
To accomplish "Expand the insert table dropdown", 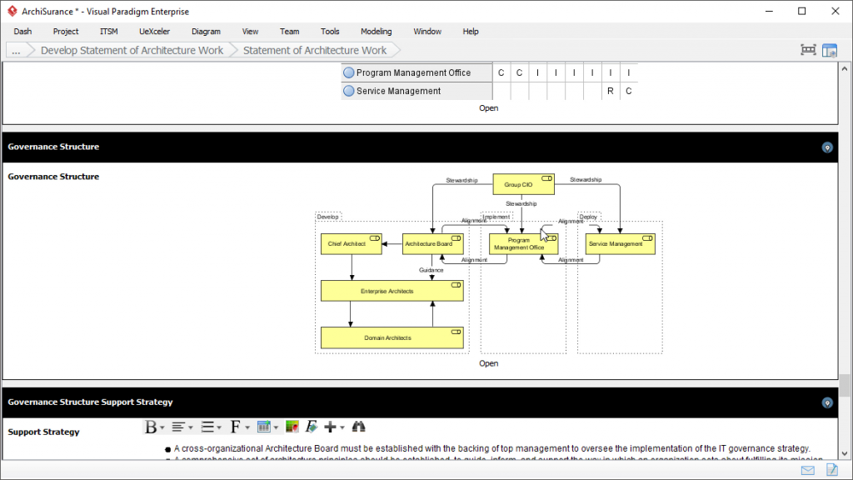I will (267, 427).
